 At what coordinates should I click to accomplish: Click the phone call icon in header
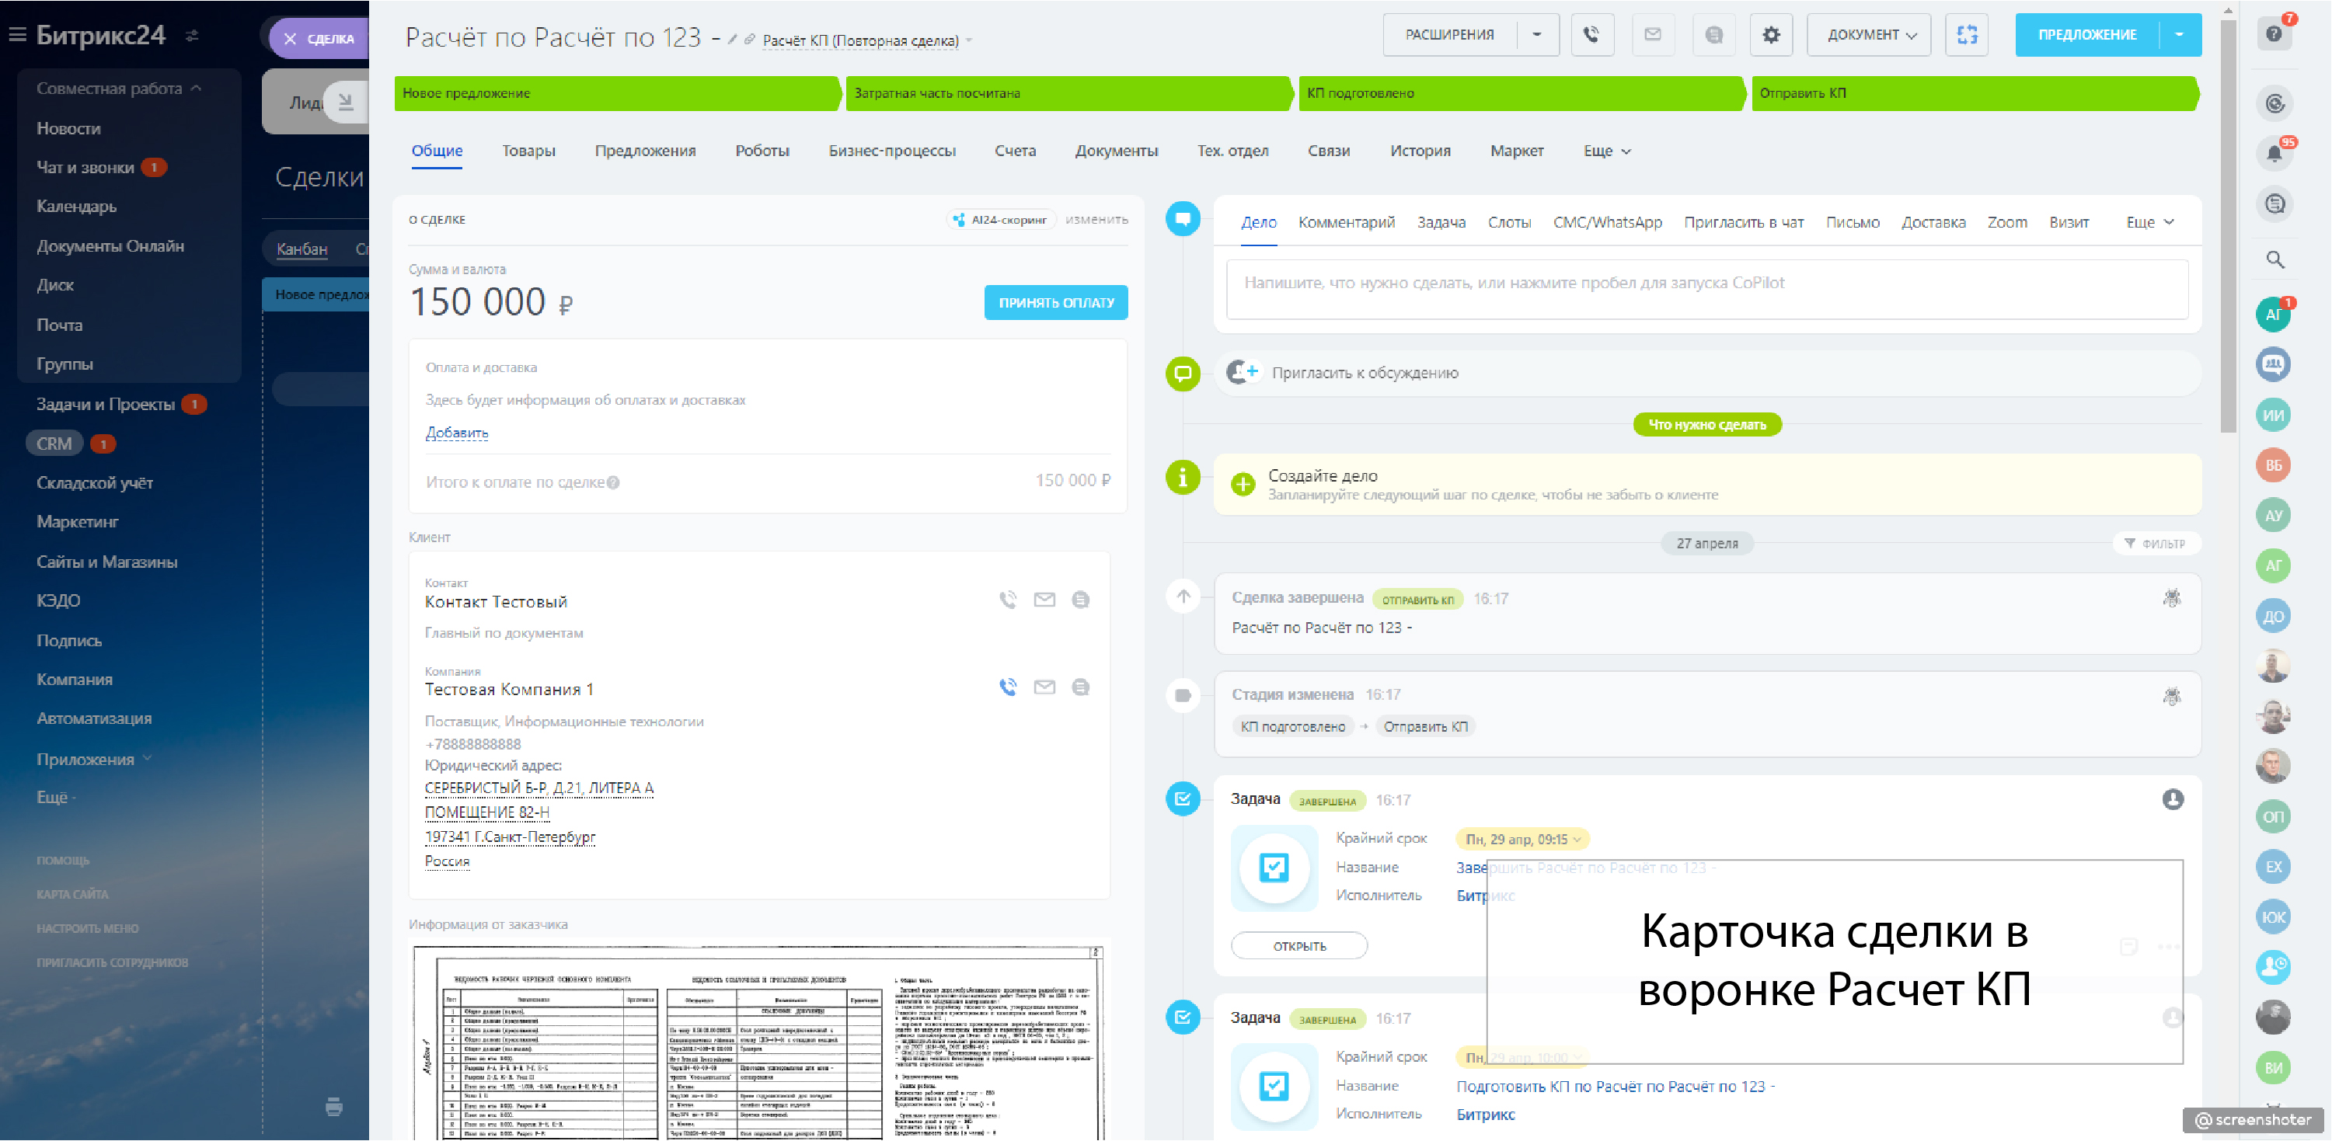click(x=1591, y=34)
